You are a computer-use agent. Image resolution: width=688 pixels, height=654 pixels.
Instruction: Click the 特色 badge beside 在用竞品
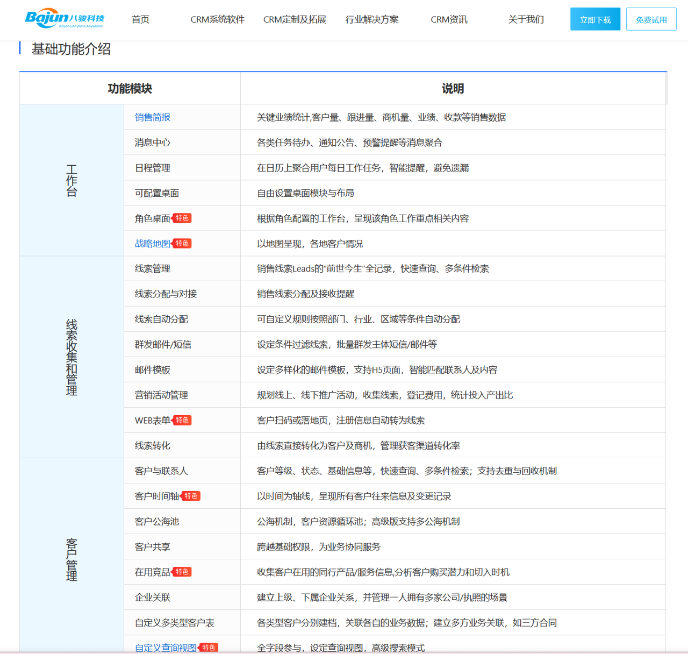(x=182, y=572)
